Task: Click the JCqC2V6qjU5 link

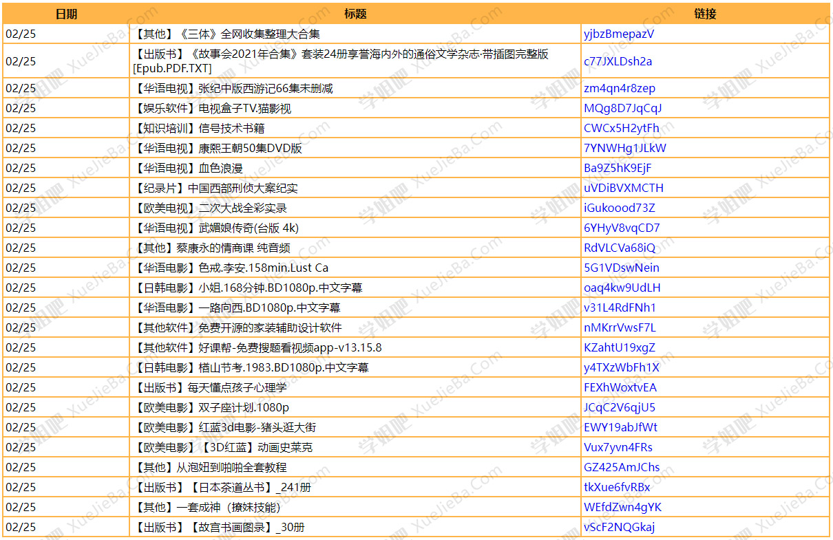Action: pos(620,407)
